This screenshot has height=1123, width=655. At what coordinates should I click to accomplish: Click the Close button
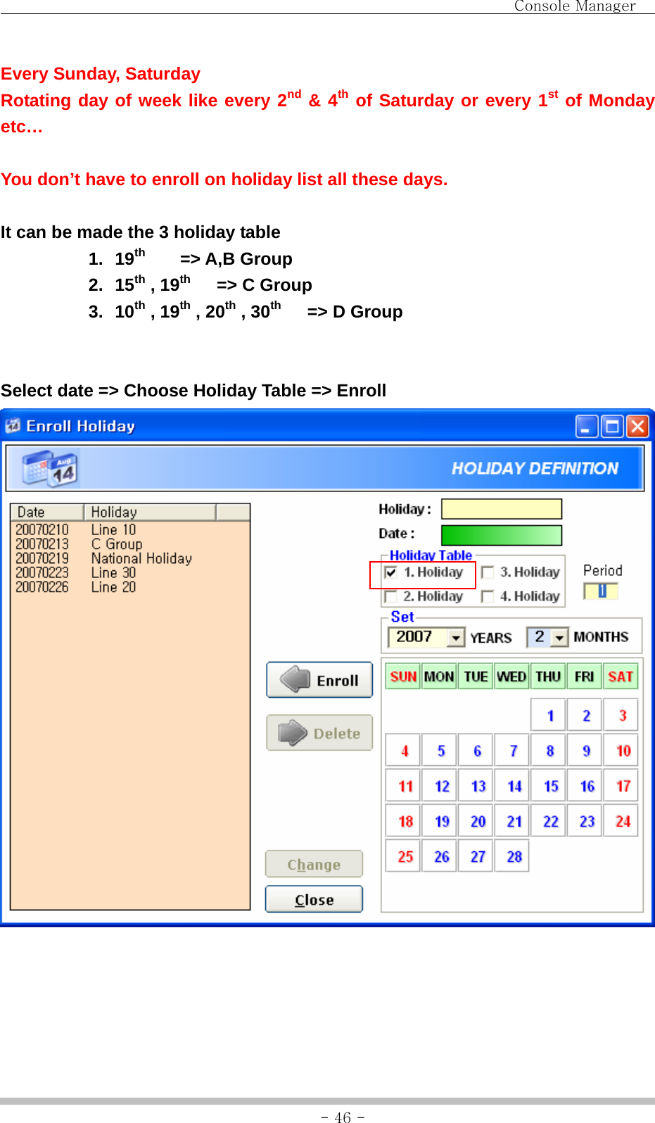pyautogui.click(x=314, y=899)
